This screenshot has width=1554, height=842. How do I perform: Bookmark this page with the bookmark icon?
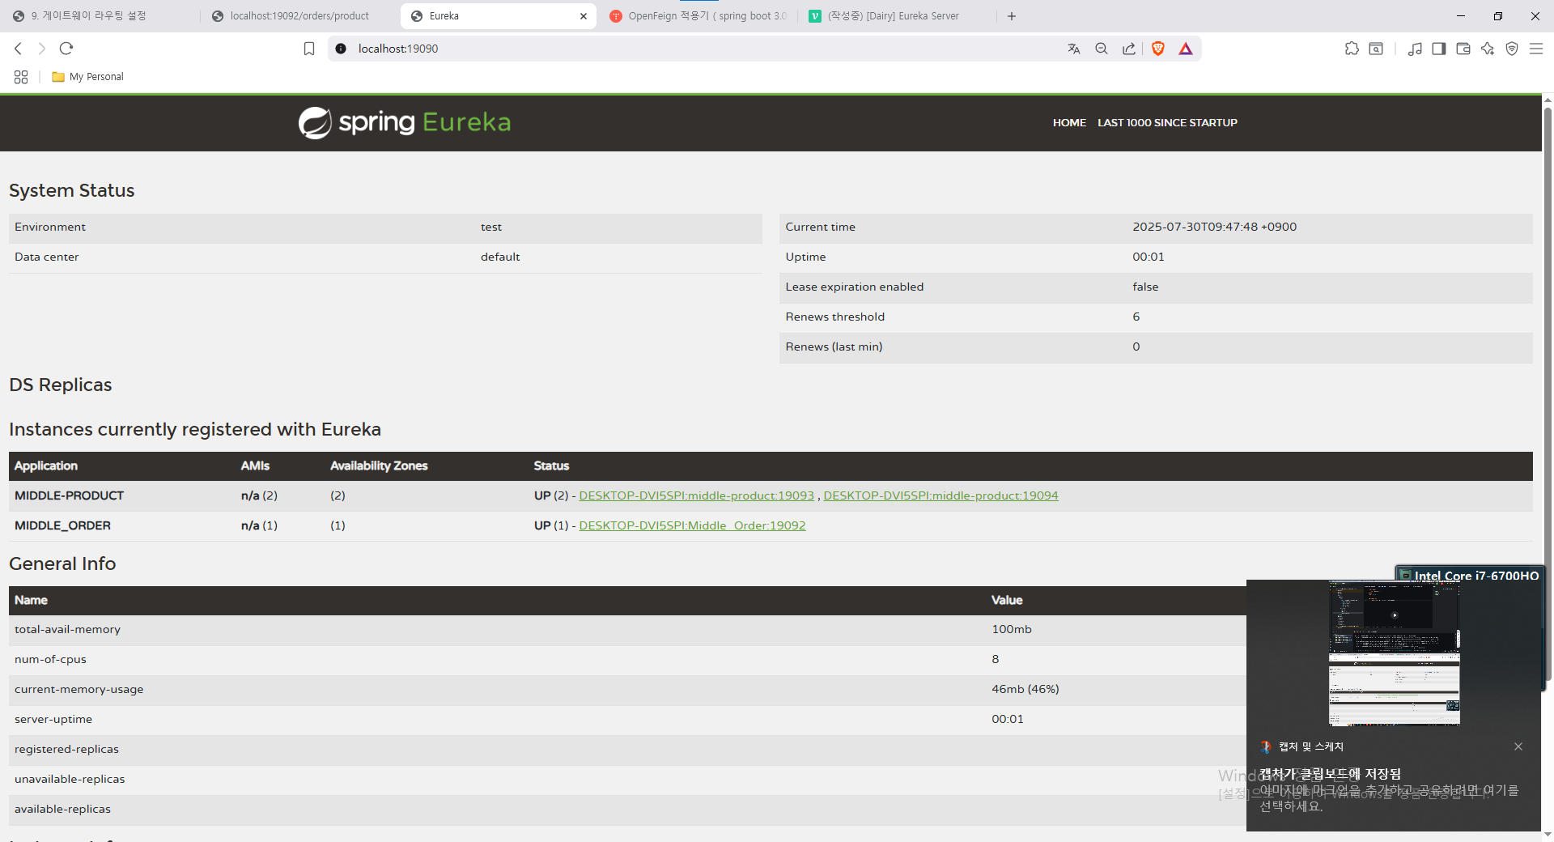[x=309, y=49]
